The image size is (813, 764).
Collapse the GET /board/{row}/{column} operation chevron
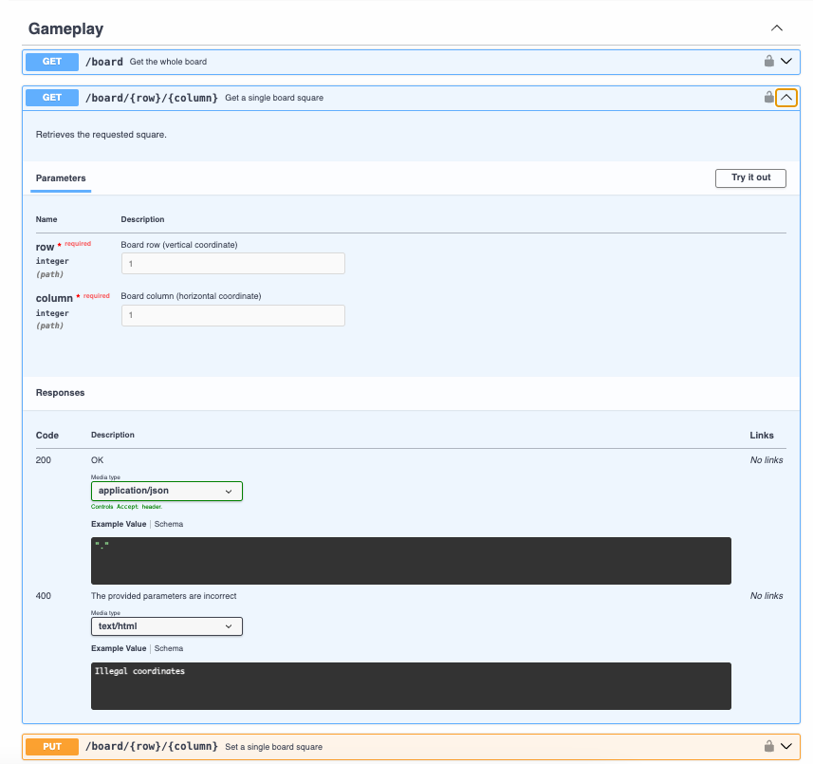pos(786,97)
